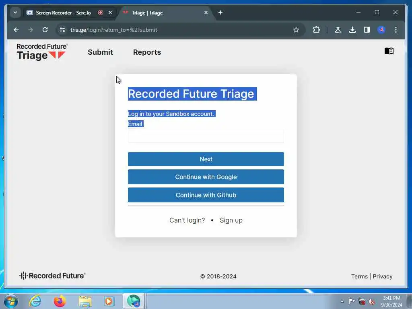
Task: Click the Recorded Future footer logo
Action: 52,276
